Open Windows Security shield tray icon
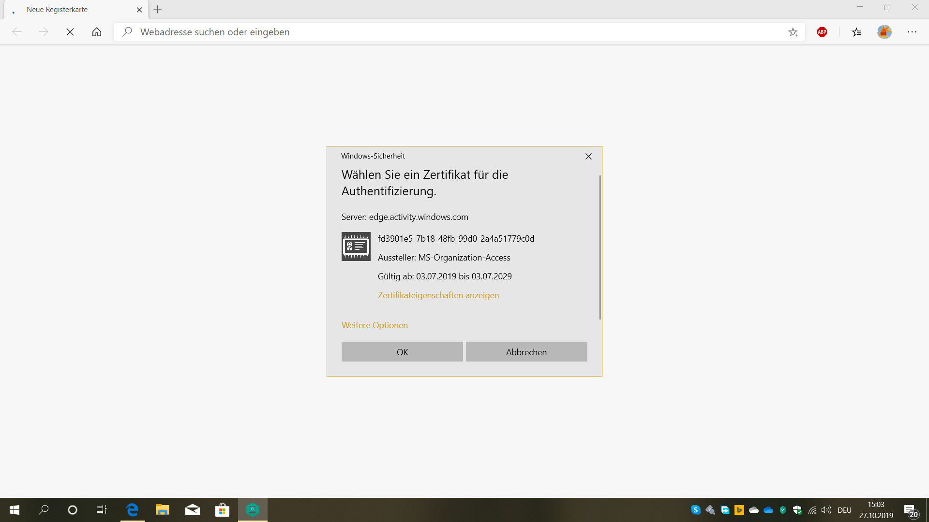Screen dimensions: 929x522 797,510
